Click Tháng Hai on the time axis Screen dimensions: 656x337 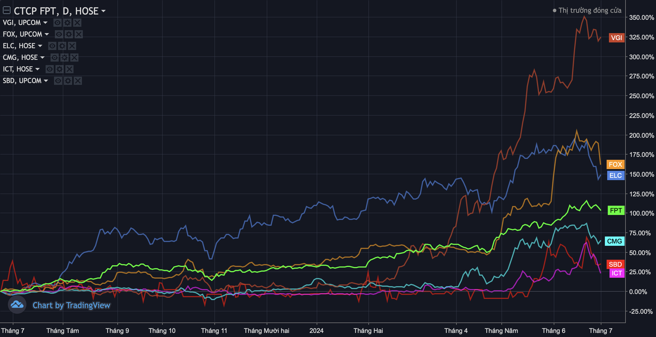(368, 330)
